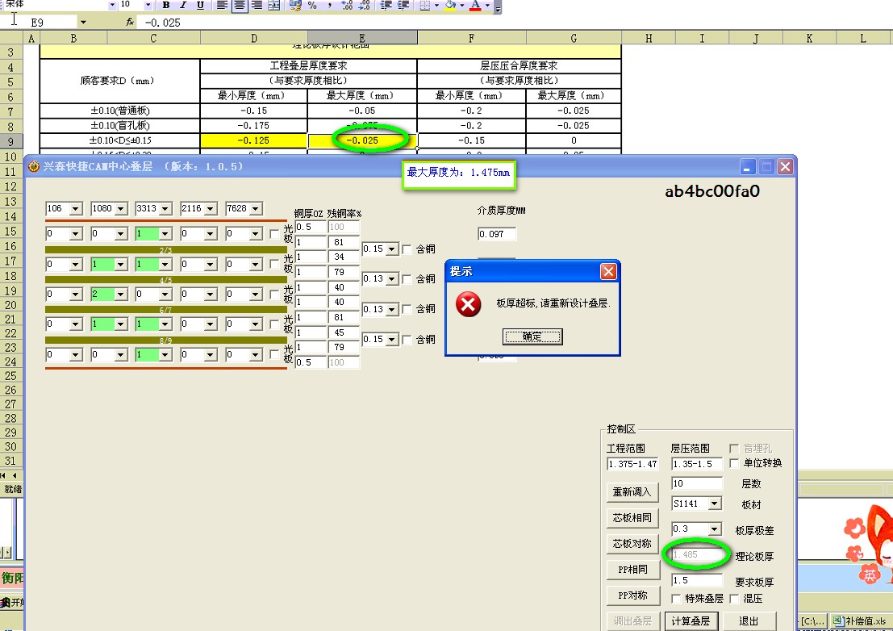This screenshot has height=631, width=893.
Task: Open the font size 10 dropdown
Action: click(148, 5)
